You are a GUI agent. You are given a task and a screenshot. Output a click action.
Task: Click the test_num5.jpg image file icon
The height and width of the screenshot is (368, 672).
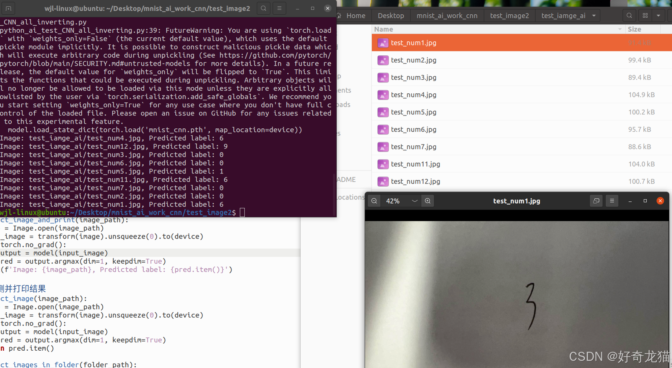pyautogui.click(x=383, y=112)
